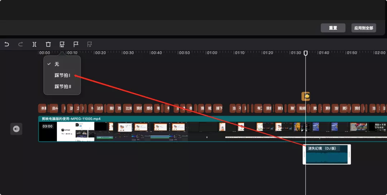Select the checked 无 option
This screenshot has width=387, height=195.
click(x=57, y=64)
